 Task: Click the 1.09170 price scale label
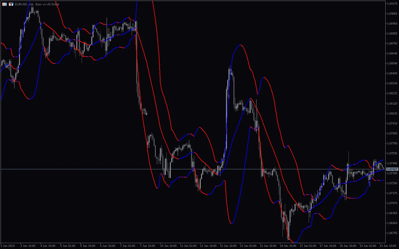(392, 3)
